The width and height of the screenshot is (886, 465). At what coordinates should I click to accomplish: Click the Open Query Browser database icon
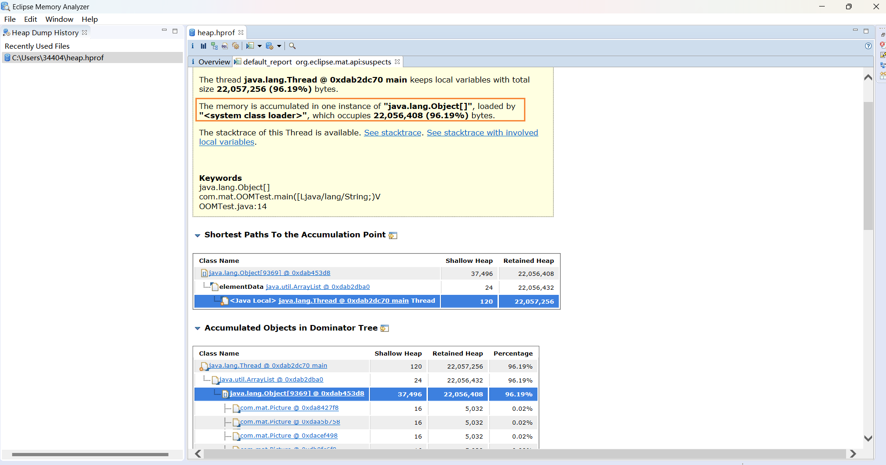[270, 46]
